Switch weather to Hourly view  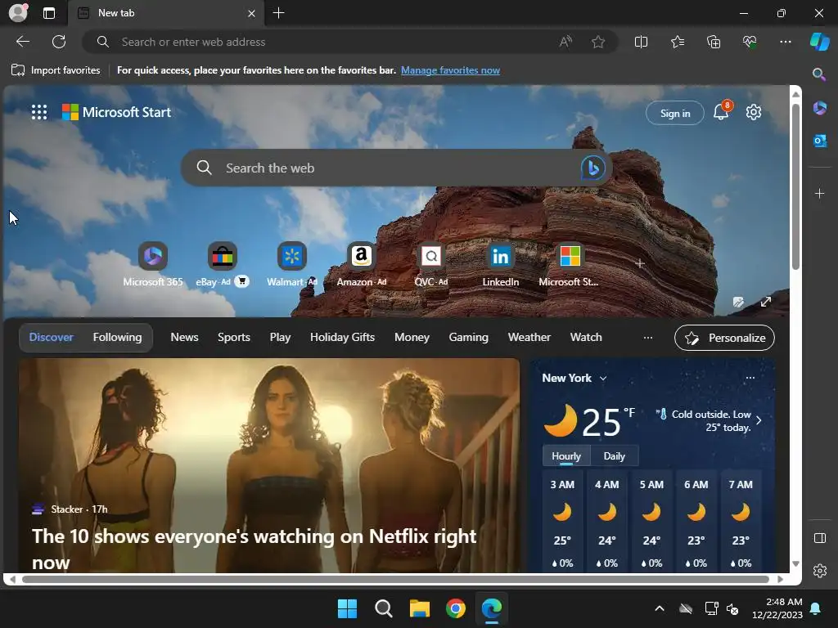pyautogui.click(x=566, y=455)
